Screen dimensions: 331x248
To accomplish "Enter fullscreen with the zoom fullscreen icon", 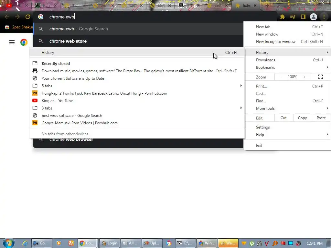I will click(320, 77).
